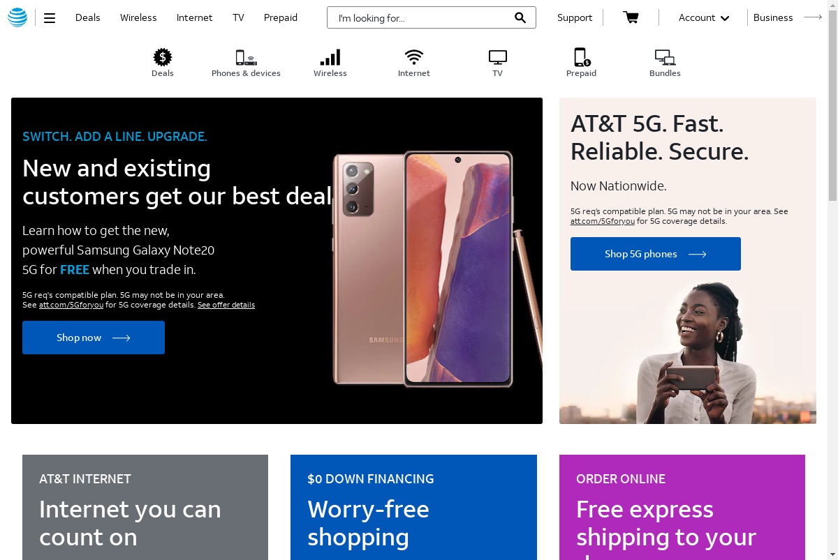The image size is (838, 560).
Task: Open Phones & devices icon
Action: pyautogui.click(x=246, y=57)
